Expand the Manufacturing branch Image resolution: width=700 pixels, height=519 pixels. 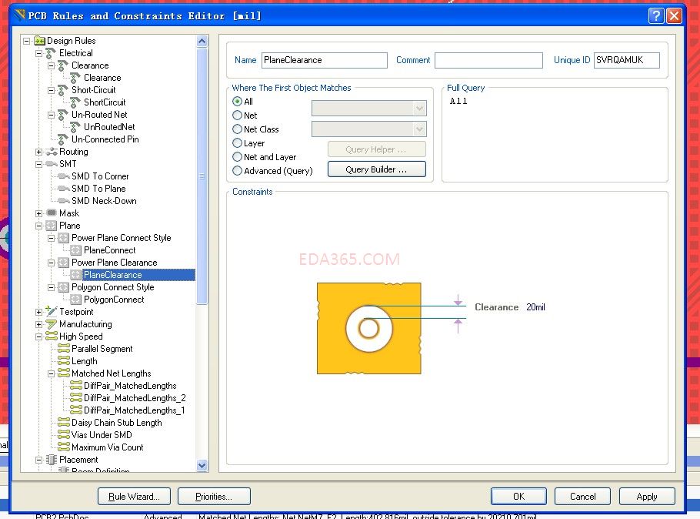(x=38, y=324)
